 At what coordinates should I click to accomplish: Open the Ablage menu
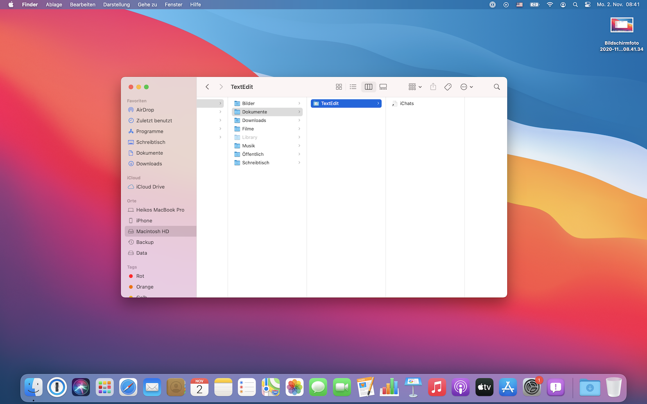pos(54,4)
